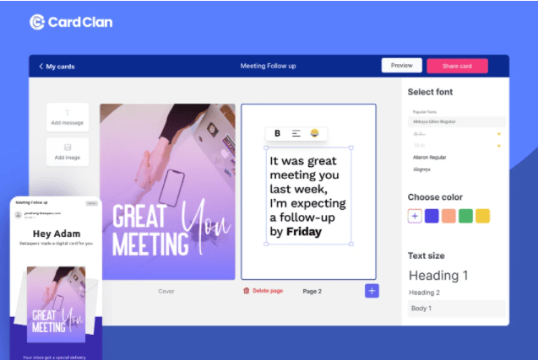Select the yellow color swatch
The height and width of the screenshot is (360, 538).
[482, 217]
